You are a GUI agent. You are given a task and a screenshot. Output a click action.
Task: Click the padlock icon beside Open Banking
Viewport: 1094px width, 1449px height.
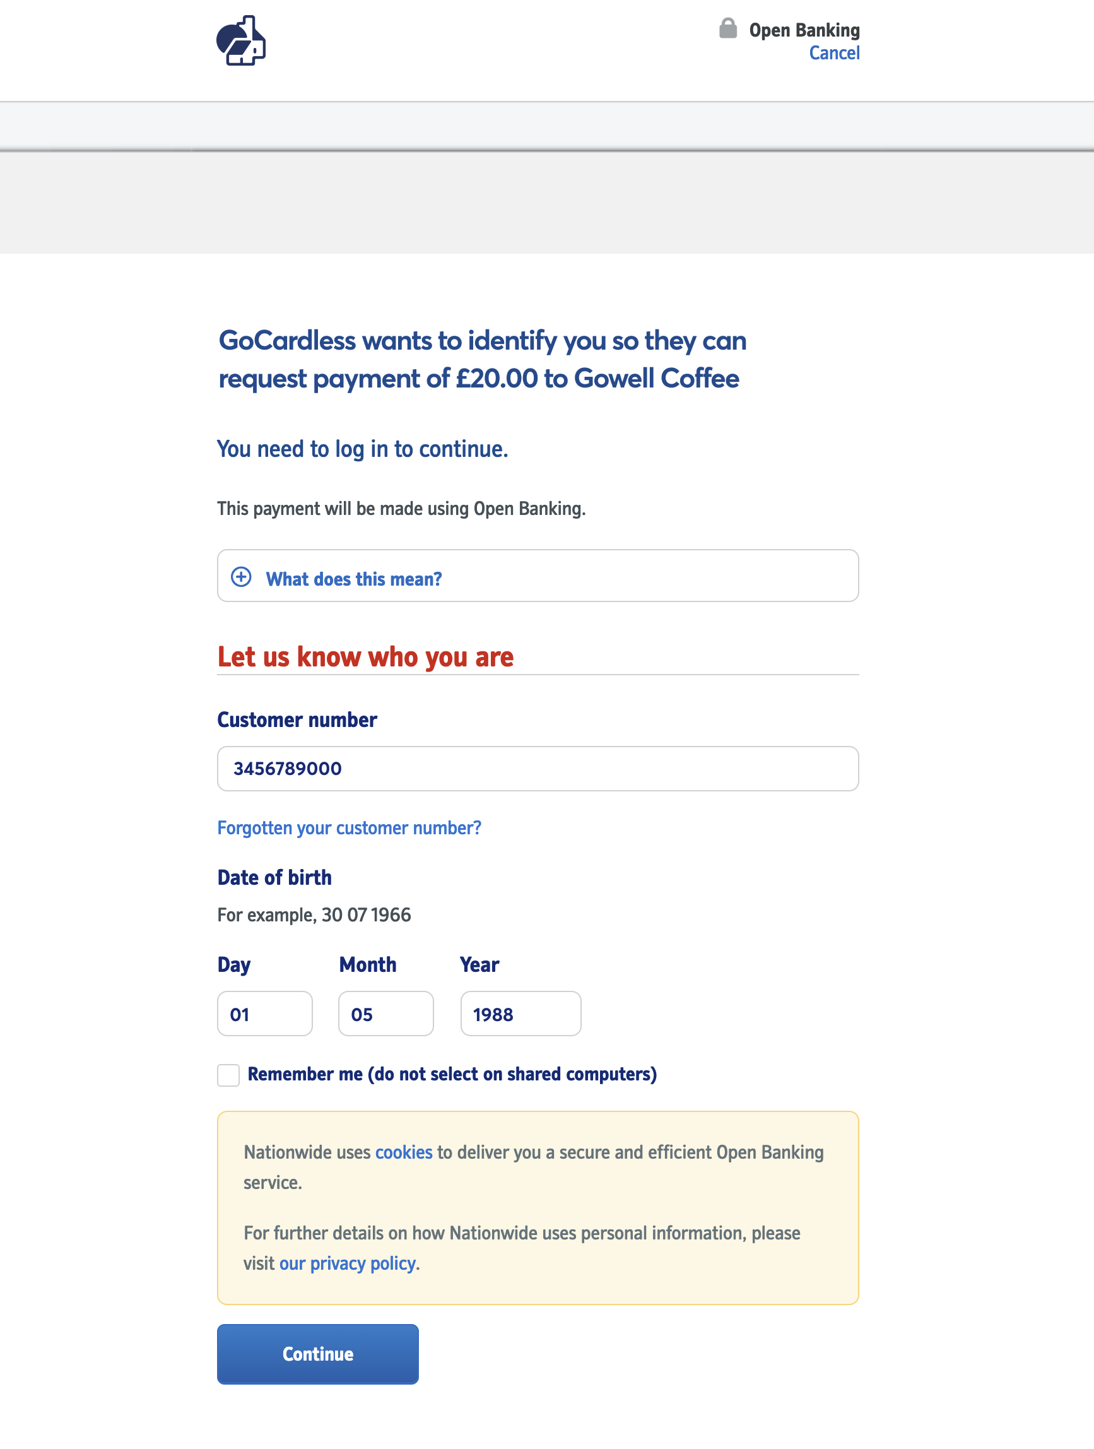[727, 29]
